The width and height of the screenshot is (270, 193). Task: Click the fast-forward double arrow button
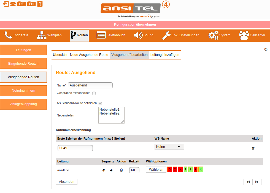tap(257, 182)
